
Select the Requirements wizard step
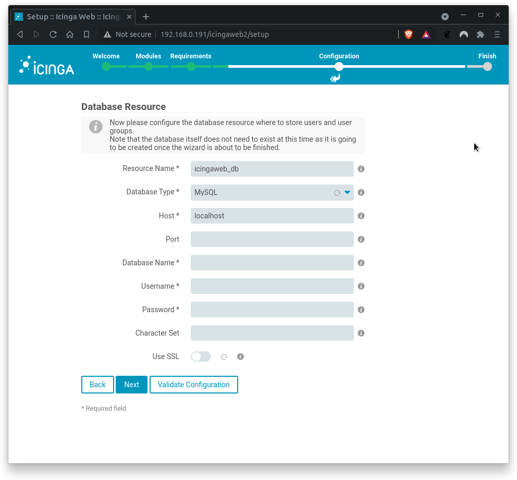[191, 67]
